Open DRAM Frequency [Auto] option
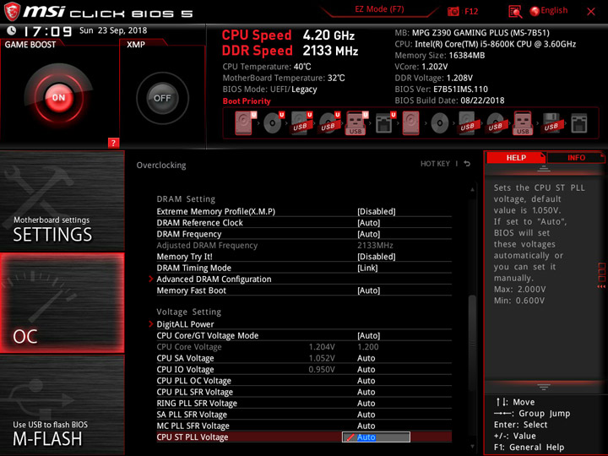Viewport: 608px width, 456px height. tap(368, 234)
